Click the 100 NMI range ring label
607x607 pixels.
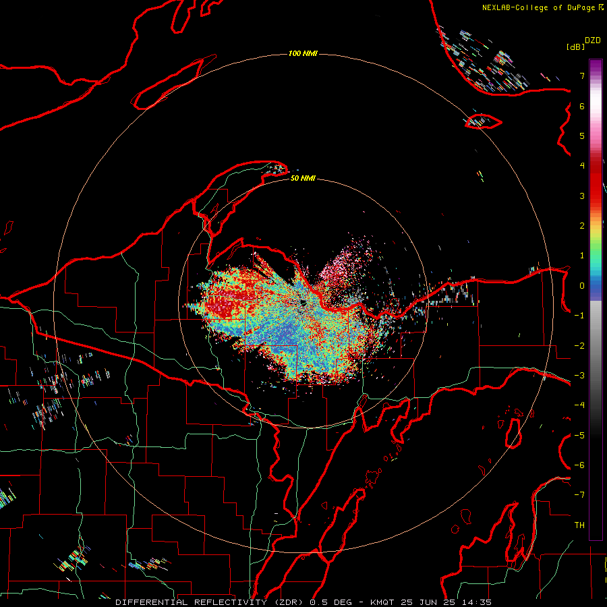303,53
